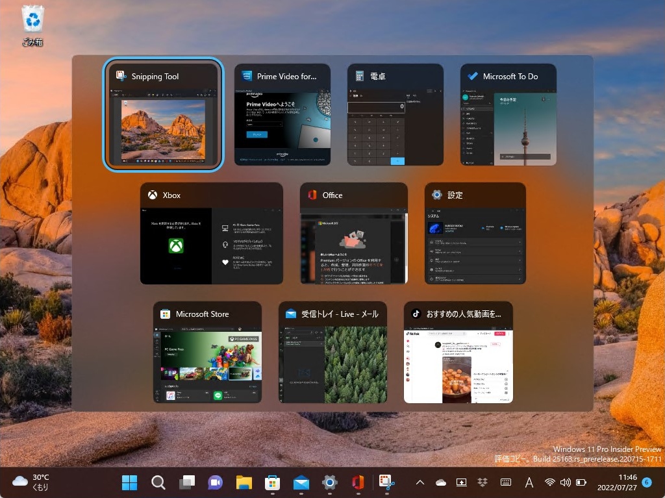The width and height of the screenshot is (665, 498).
Task: Open Microsoft Store from the taskbar
Action: click(x=272, y=482)
